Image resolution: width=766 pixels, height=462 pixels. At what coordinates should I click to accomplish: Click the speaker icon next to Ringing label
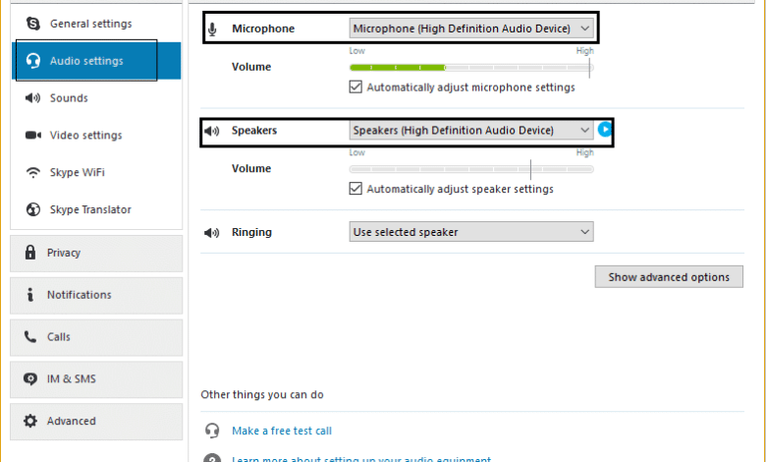(211, 233)
